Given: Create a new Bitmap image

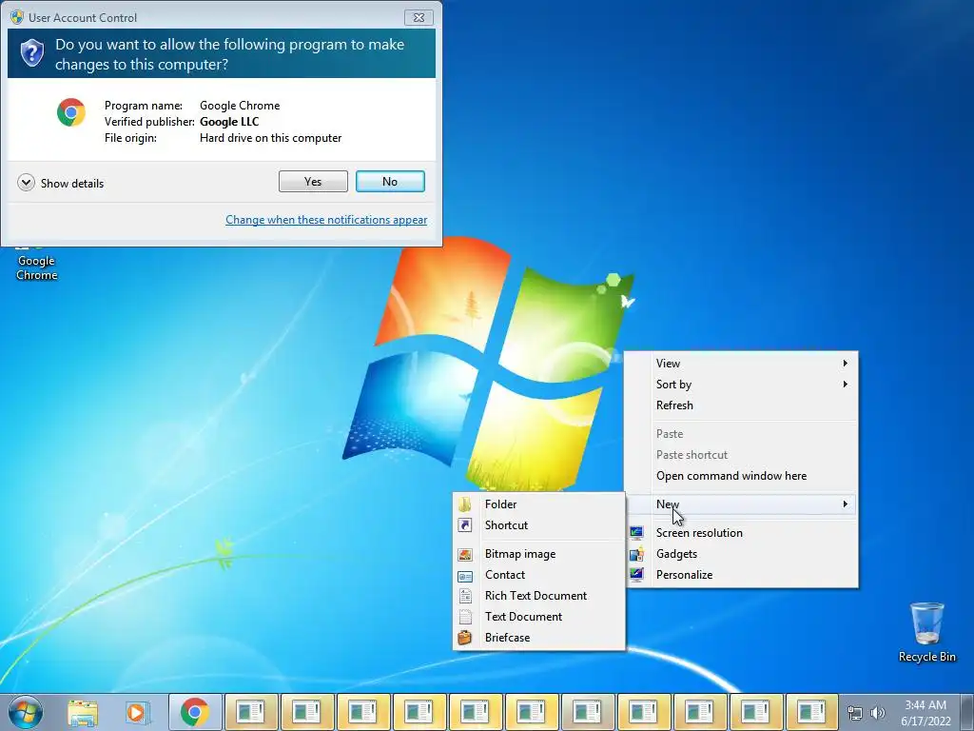Looking at the screenshot, I should click(x=538, y=554).
